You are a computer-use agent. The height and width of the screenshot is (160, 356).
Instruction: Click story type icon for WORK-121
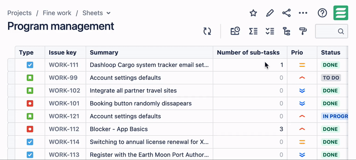30,117
